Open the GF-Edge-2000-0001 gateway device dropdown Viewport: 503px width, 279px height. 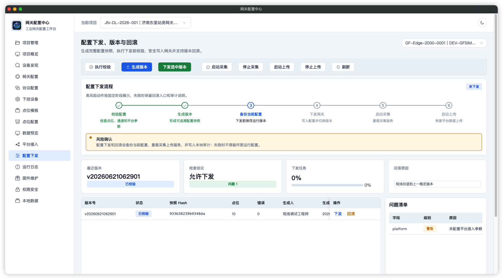click(444, 43)
